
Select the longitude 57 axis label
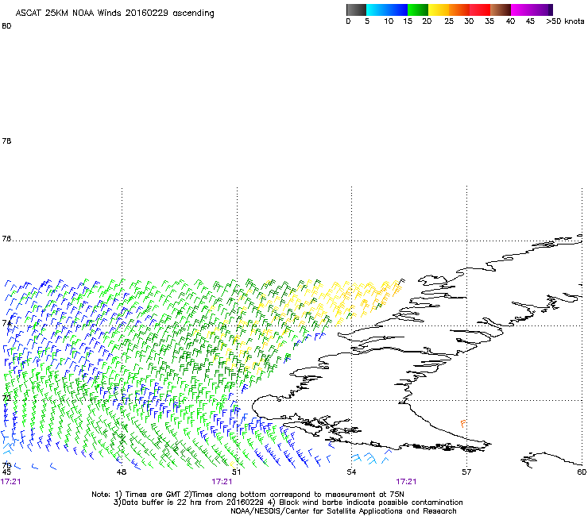coord(466,472)
